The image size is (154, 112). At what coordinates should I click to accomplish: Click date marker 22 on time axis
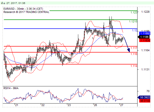[43, 105]
